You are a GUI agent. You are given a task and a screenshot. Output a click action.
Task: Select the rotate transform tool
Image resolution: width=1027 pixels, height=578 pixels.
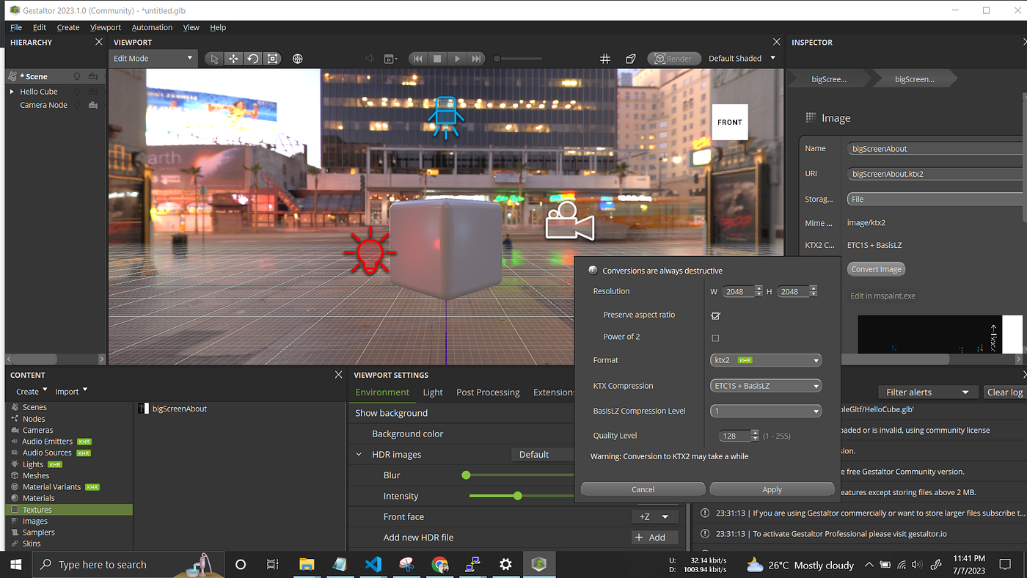coord(253,59)
